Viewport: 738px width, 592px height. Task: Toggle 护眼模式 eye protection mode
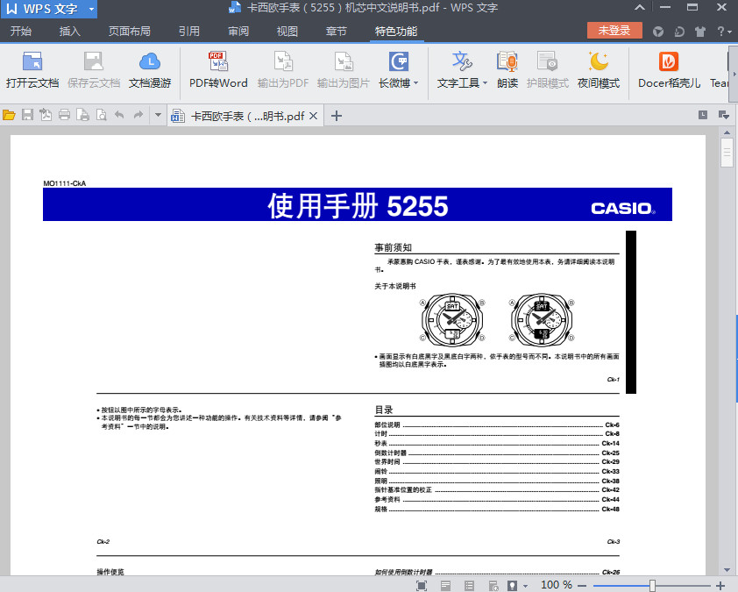[x=548, y=70]
